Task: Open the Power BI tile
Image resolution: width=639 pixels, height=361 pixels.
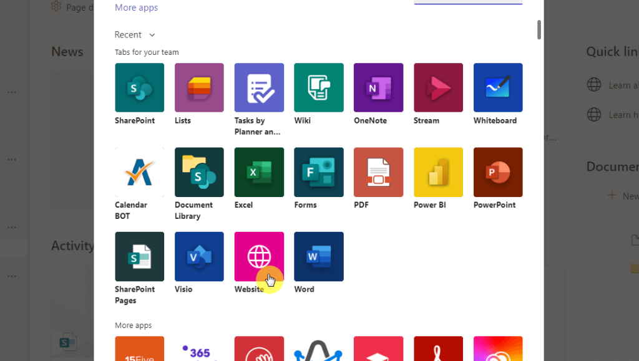Action: (438, 172)
